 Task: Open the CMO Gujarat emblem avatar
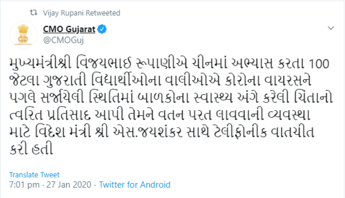23,35
